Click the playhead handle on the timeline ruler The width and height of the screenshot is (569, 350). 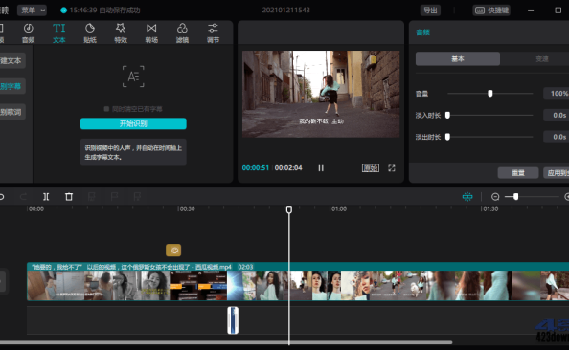pyautogui.click(x=289, y=209)
